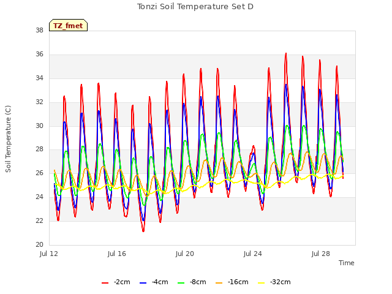The image size is (392, 294).
Task: Click the 26 y-axis tick label
Action: tap(39, 173)
